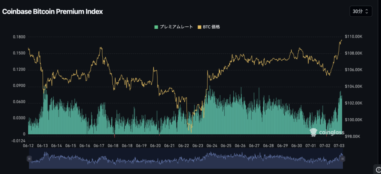Toggle the プレミアムレート legend series
The width and height of the screenshot is (381, 174).
pyautogui.click(x=173, y=27)
